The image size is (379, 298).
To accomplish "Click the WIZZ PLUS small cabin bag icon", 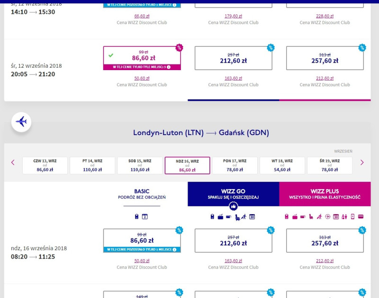I will (x=287, y=217).
